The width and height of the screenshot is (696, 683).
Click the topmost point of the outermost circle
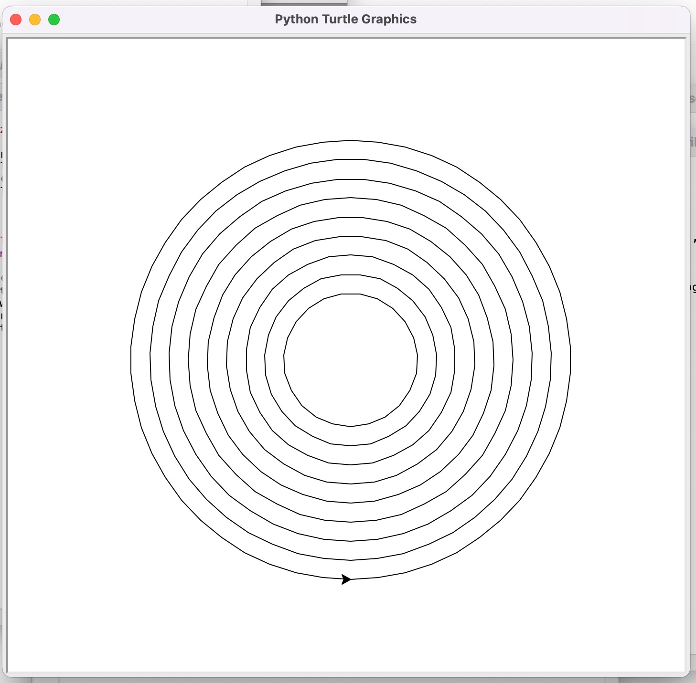[351, 140]
